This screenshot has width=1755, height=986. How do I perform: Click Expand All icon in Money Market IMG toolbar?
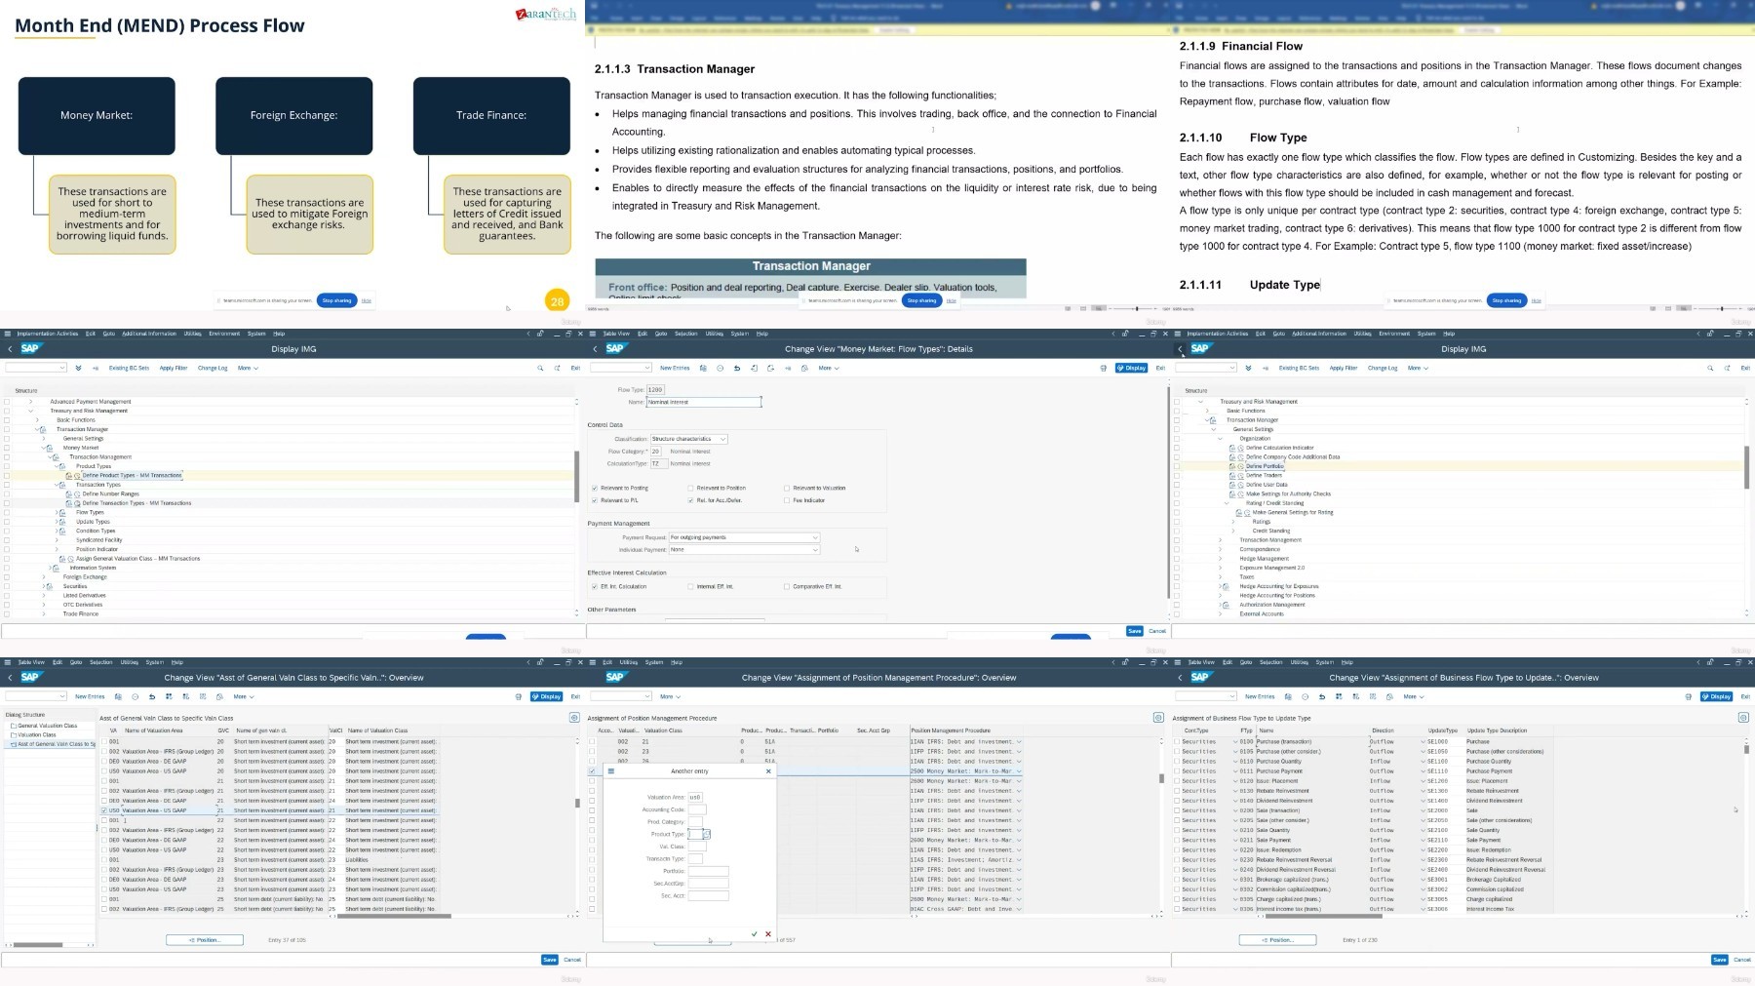pos(78,368)
